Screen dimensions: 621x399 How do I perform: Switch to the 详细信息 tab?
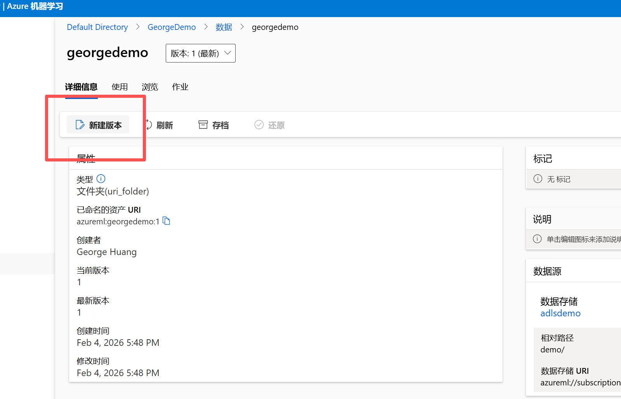(x=81, y=87)
